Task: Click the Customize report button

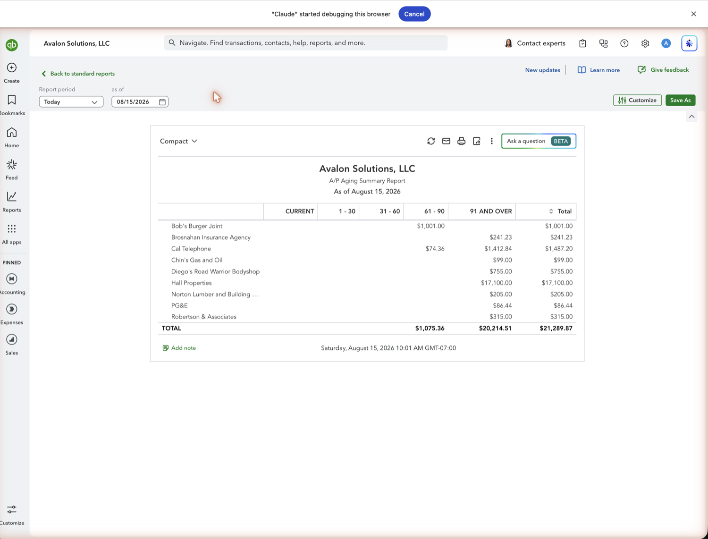Action: coord(637,100)
